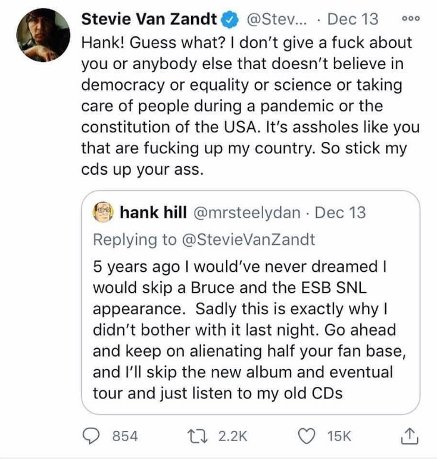Click the main tweet text starting "Hank! Guess what?"
This screenshot has width=437, height=459.
point(250,106)
